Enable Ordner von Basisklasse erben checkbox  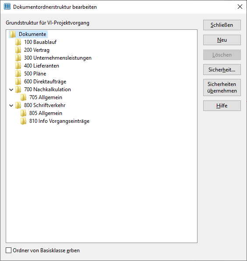(8, 250)
